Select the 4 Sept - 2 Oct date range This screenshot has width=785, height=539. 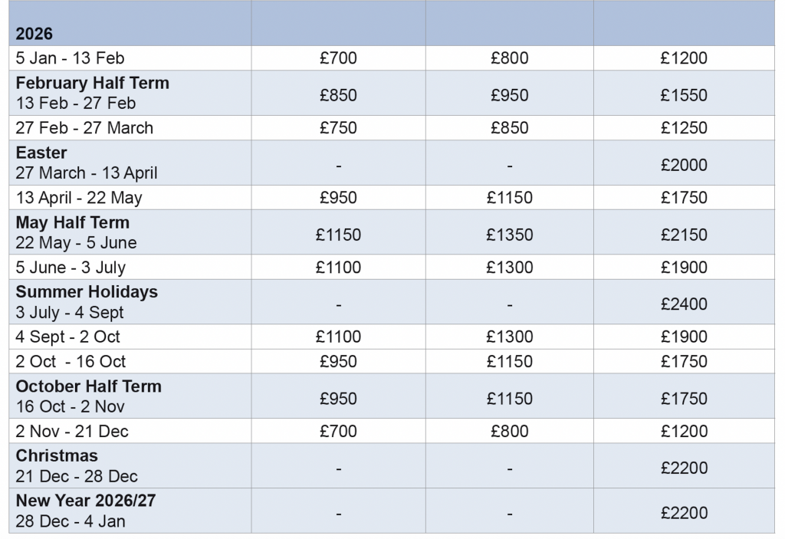[68, 337]
